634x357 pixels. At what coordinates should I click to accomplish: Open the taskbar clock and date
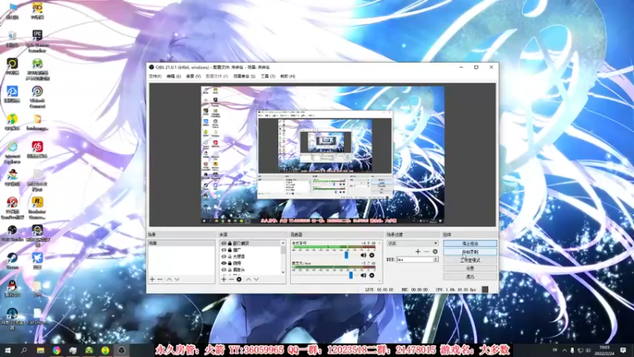[605, 350]
